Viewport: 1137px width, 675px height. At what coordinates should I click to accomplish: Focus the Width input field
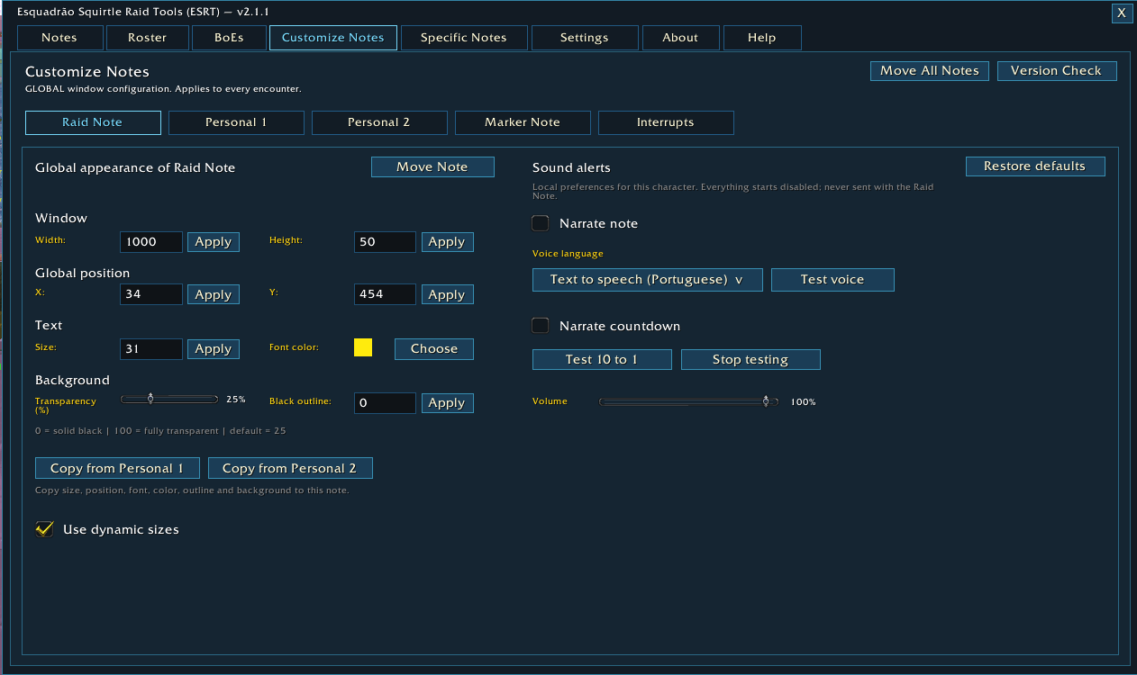[x=151, y=242]
